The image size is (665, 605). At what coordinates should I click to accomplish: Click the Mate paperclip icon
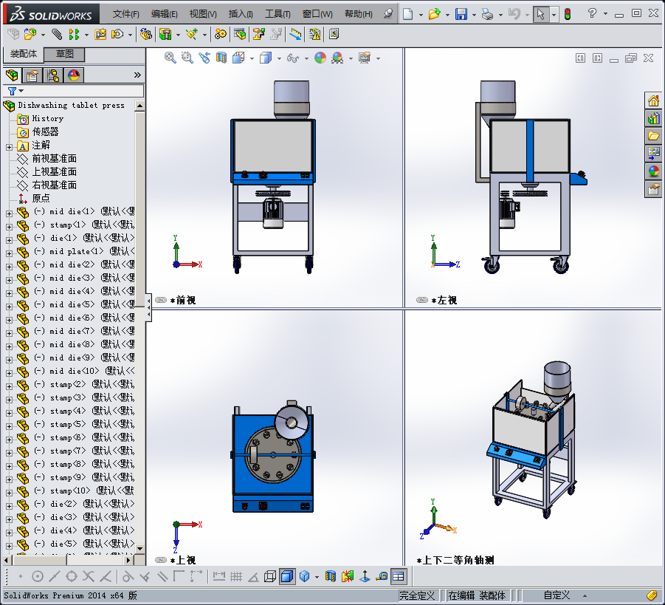(x=56, y=34)
